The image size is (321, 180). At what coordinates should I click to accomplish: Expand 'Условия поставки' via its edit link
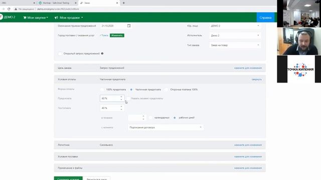pyautogui.click(x=248, y=156)
